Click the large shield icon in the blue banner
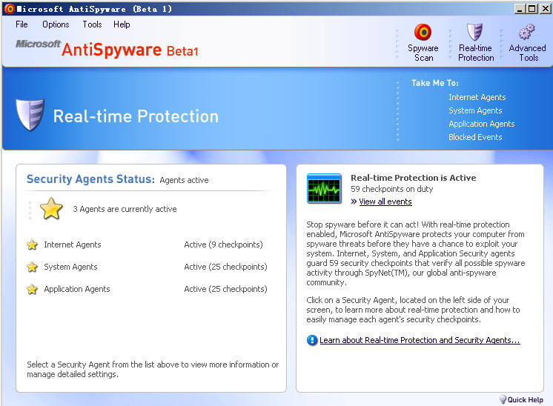 [x=30, y=115]
